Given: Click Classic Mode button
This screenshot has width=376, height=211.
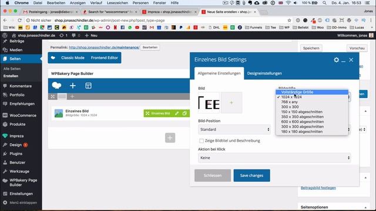Looking at the screenshot, I should [x=73, y=57].
